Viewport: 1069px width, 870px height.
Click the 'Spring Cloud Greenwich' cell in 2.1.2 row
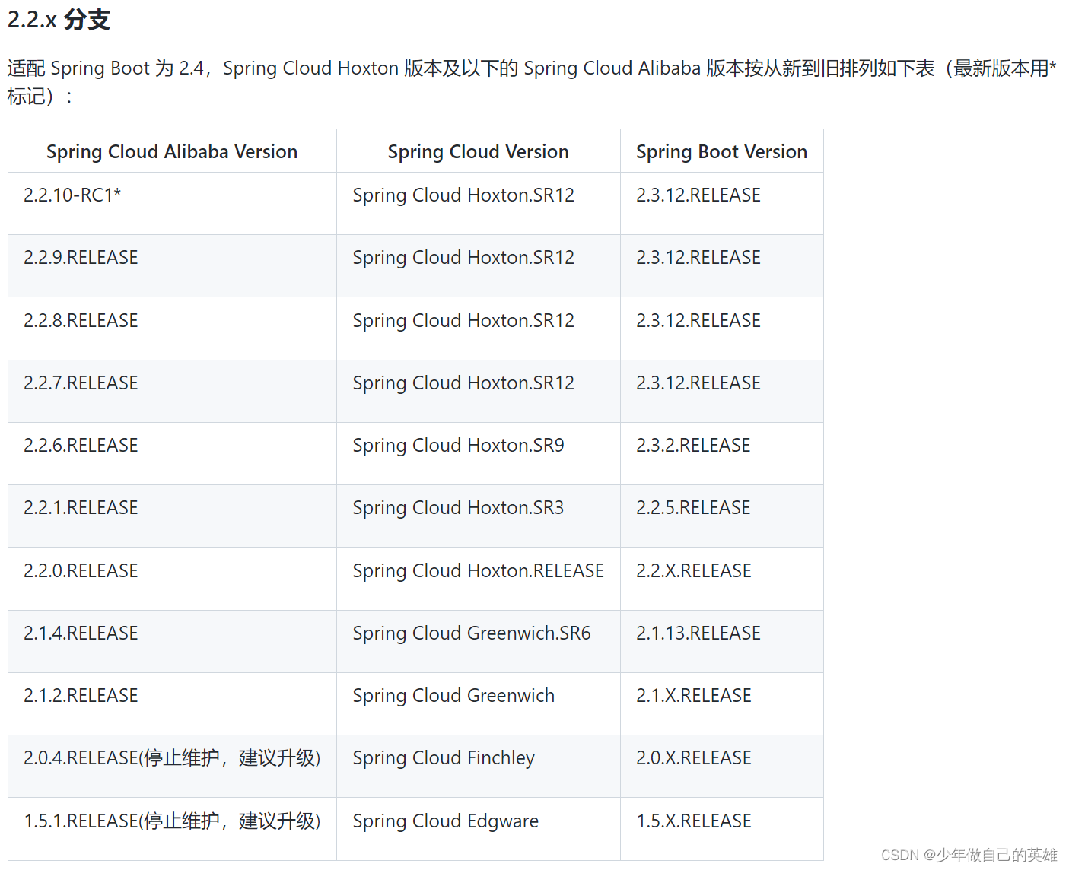(479, 703)
